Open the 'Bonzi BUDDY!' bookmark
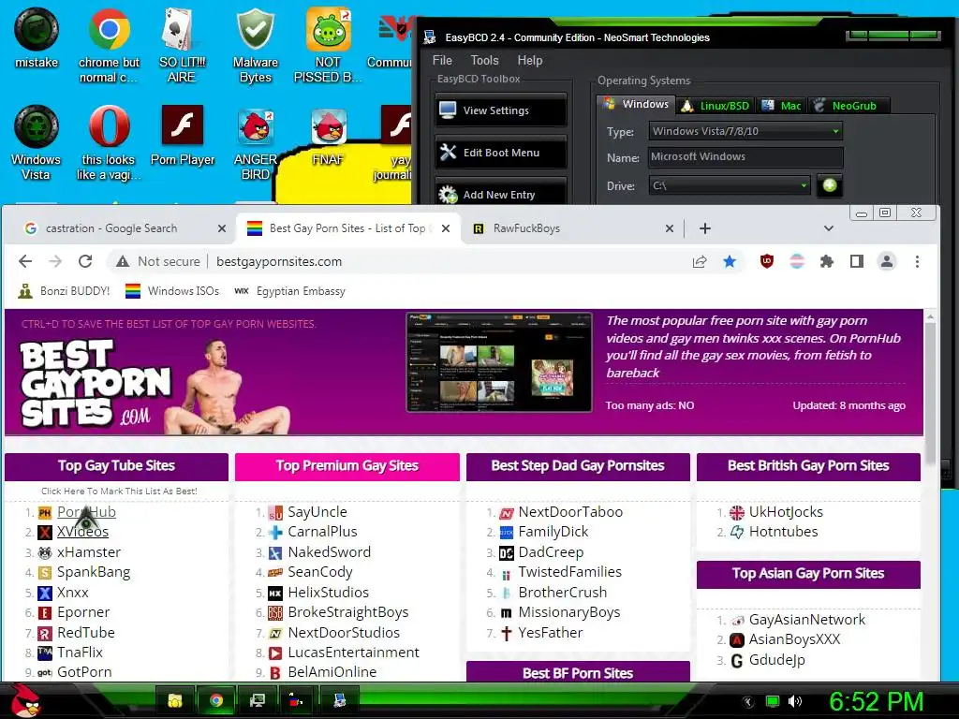Screen dimensions: 959x719 click(65, 291)
